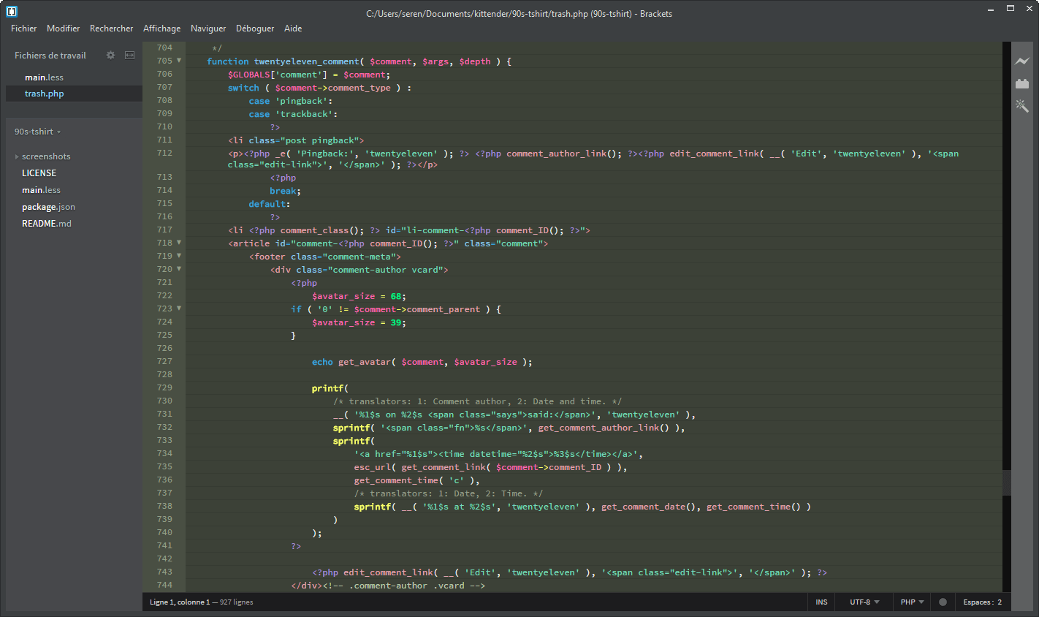This screenshot has width=1039, height=617.
Task: Collapse the if statement fold arrow on line 723
Action: click(180, 308)
